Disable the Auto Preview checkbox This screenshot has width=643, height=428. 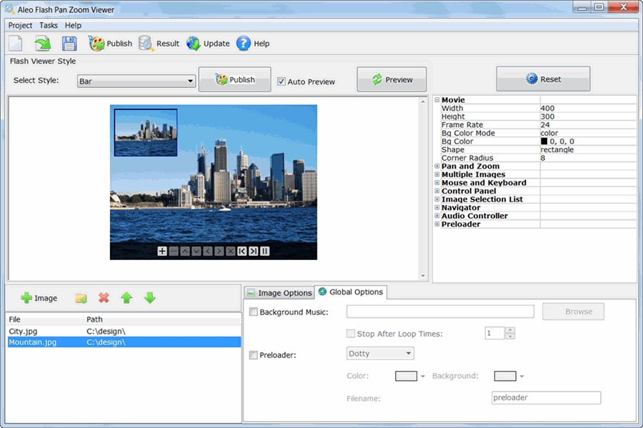(281, 81)
